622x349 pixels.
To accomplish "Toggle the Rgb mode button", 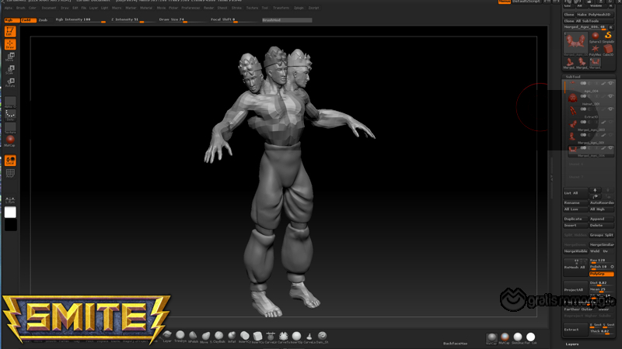I will 11,19.
